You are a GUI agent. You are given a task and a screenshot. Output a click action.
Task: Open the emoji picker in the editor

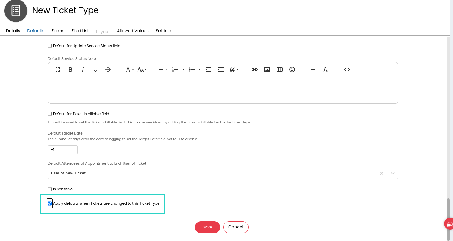(x=292, y=69)
